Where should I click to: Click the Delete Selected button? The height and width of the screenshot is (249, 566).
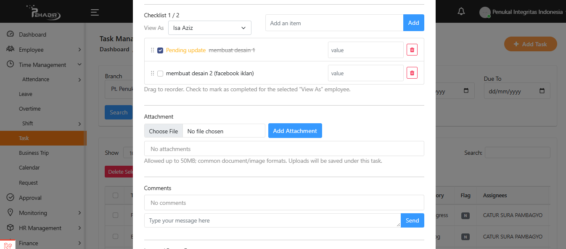119,172
